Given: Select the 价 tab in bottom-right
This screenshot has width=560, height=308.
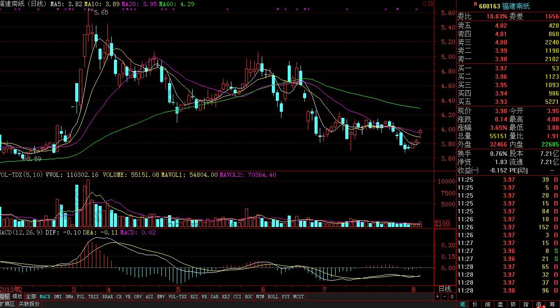Looking at the screenshot, I should [x=475, y=304].
